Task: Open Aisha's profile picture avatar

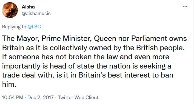Action: click(10, 10)
